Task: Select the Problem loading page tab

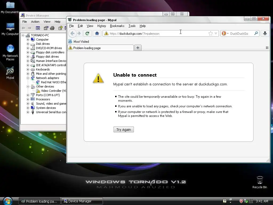Action: point(101,48)
